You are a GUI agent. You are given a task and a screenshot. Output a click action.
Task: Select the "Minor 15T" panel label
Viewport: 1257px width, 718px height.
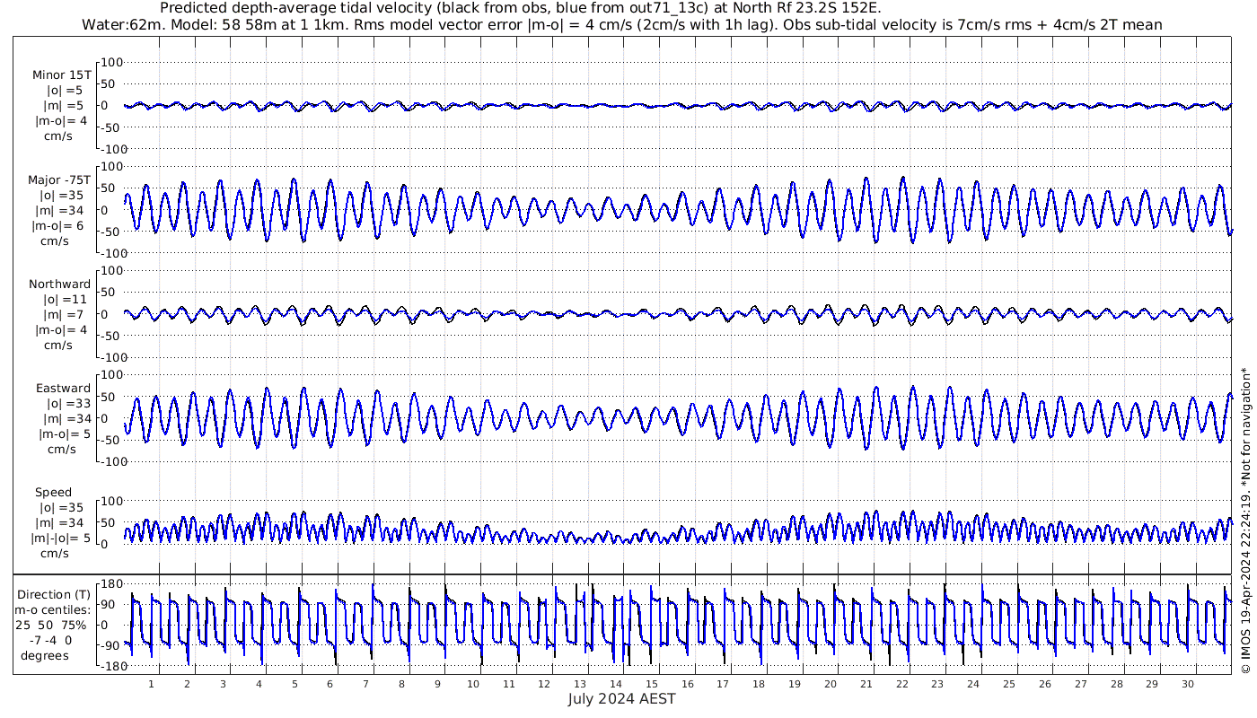tap(61, 75)
